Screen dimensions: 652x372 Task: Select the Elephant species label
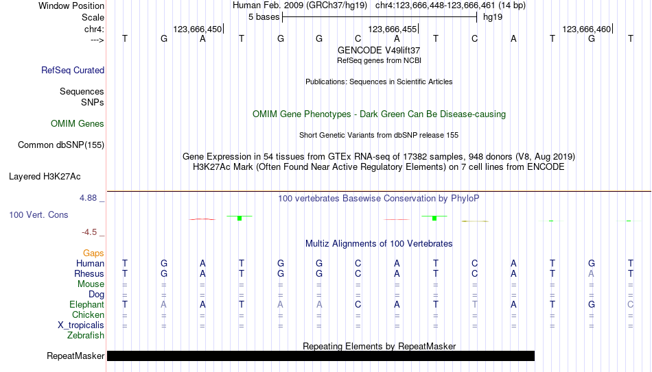(87, 305)
